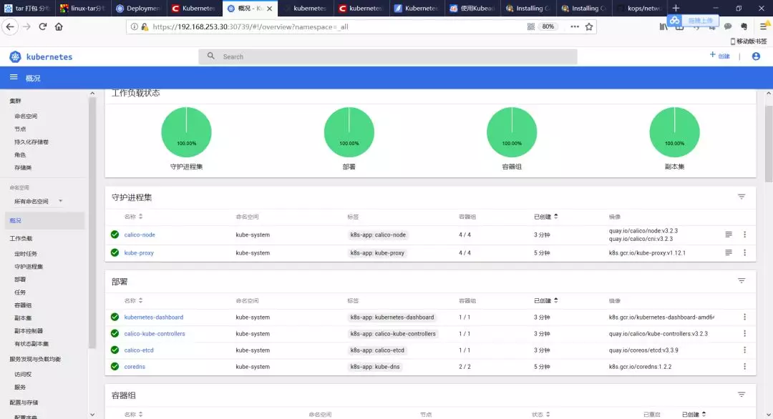Click the 副本集 100% pie chart
Screen dimensions: 773x419
point(674,132)
